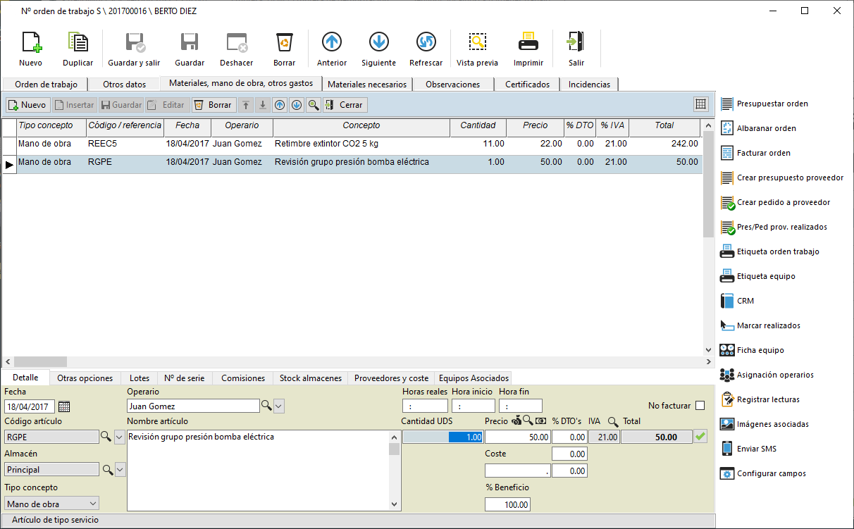Switch to the Otros datos tab
The image size is (854, 529).
click(x=125, y=85)
